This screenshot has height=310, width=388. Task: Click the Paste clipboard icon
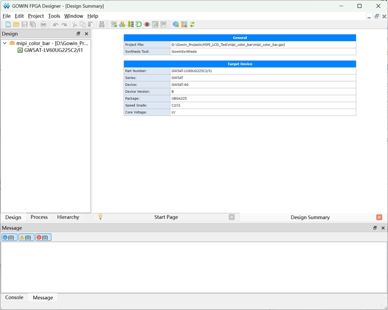(x=91, y=24)
